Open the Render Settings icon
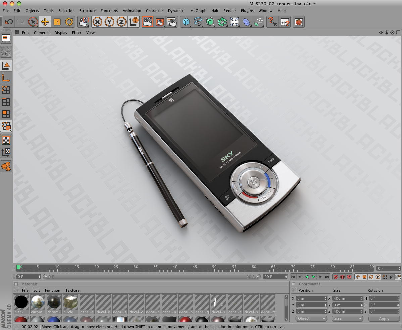 [172, 22]
